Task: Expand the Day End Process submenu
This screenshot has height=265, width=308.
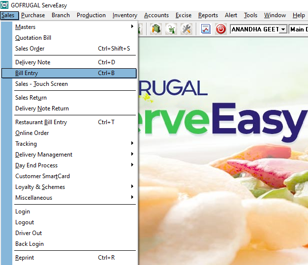Action: coord(68,165)
